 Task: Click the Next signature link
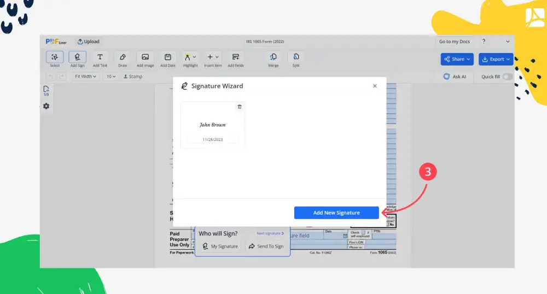[270, 233]
